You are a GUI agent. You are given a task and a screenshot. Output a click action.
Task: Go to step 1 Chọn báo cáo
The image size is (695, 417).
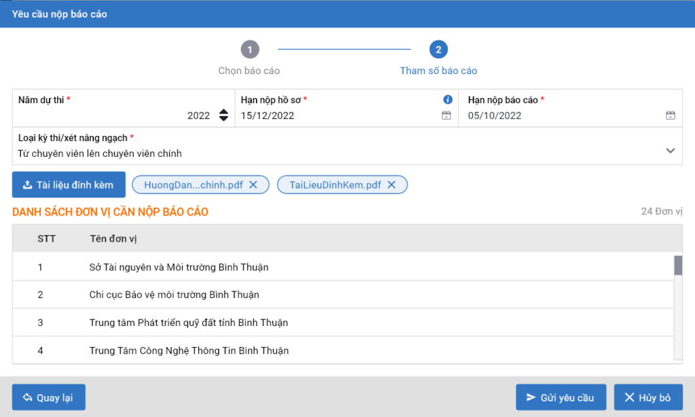click(249, 50)
